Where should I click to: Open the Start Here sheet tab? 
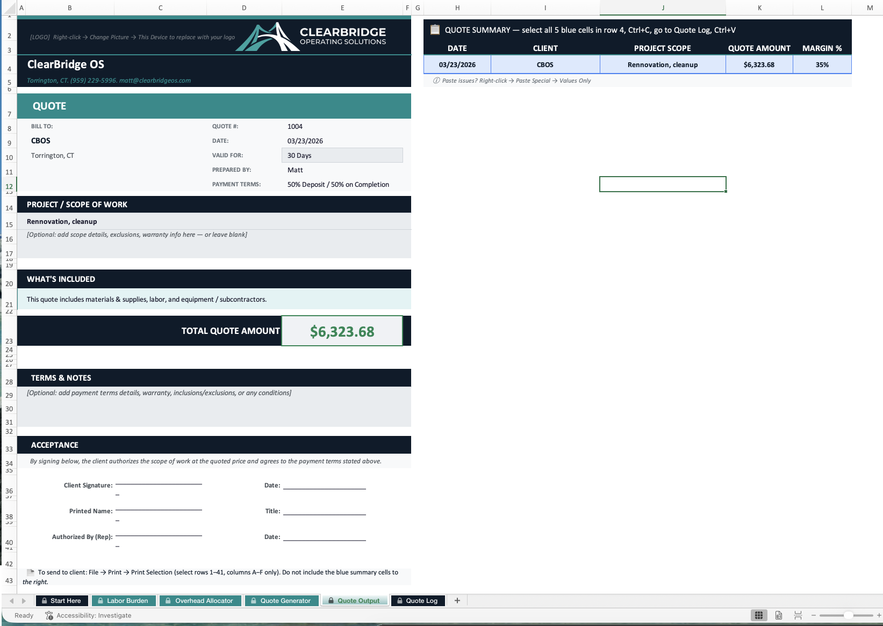pyautogui.click(x=61, y=601)
